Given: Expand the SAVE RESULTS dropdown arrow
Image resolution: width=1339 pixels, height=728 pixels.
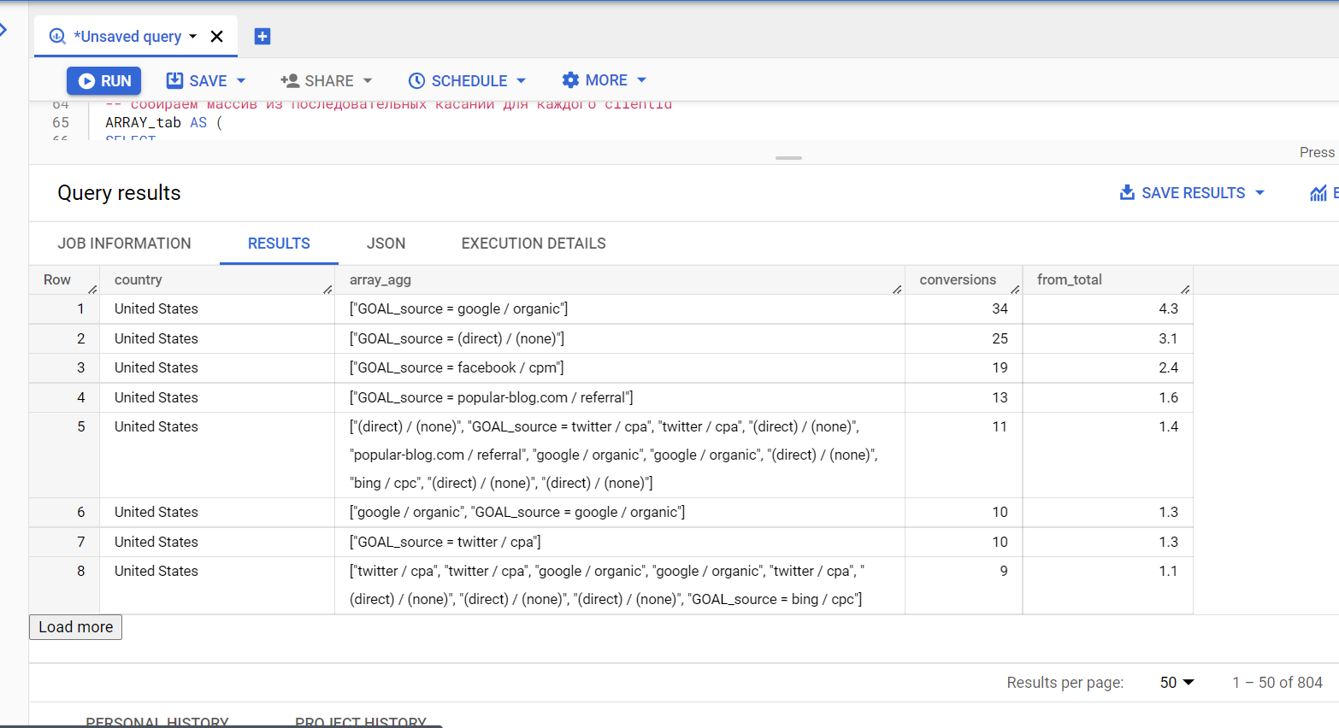Looking at the screenshot, I should (x=1259, y=193).
